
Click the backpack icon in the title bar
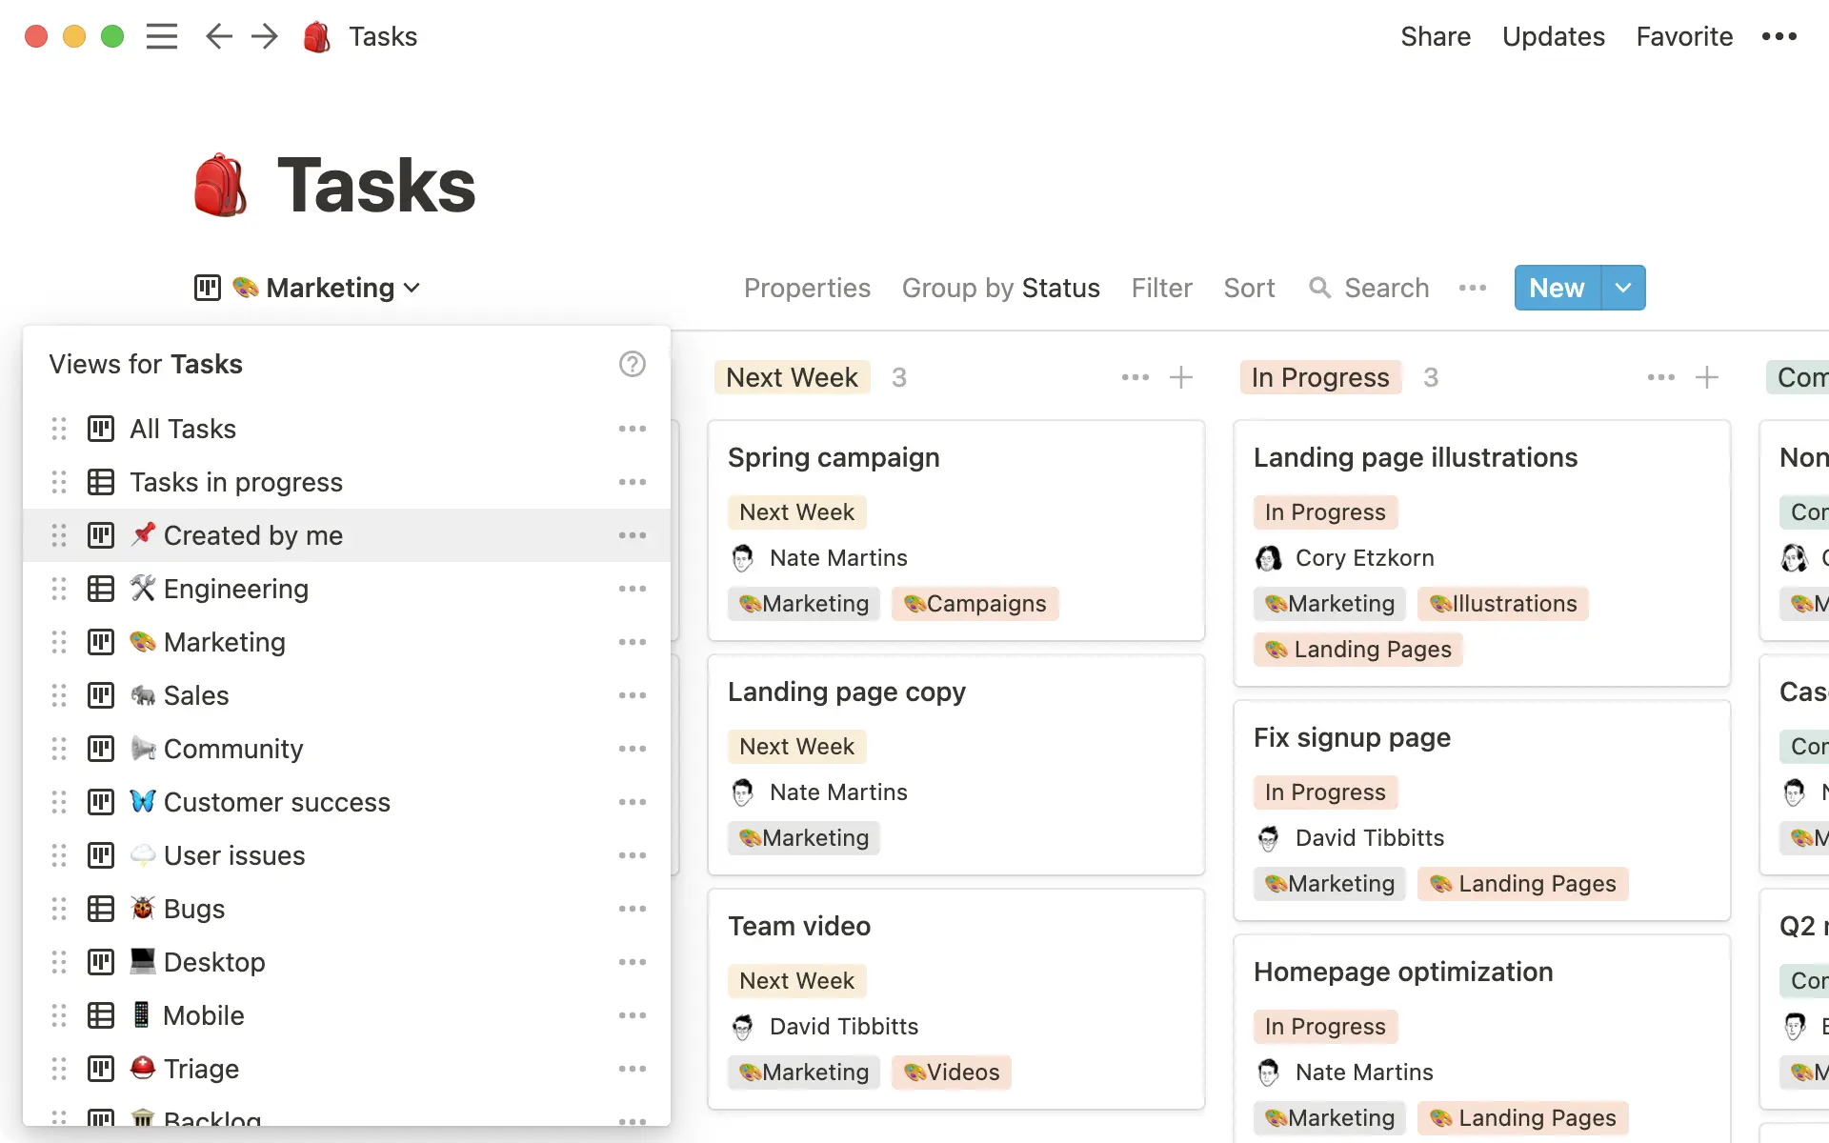(316, 36)
